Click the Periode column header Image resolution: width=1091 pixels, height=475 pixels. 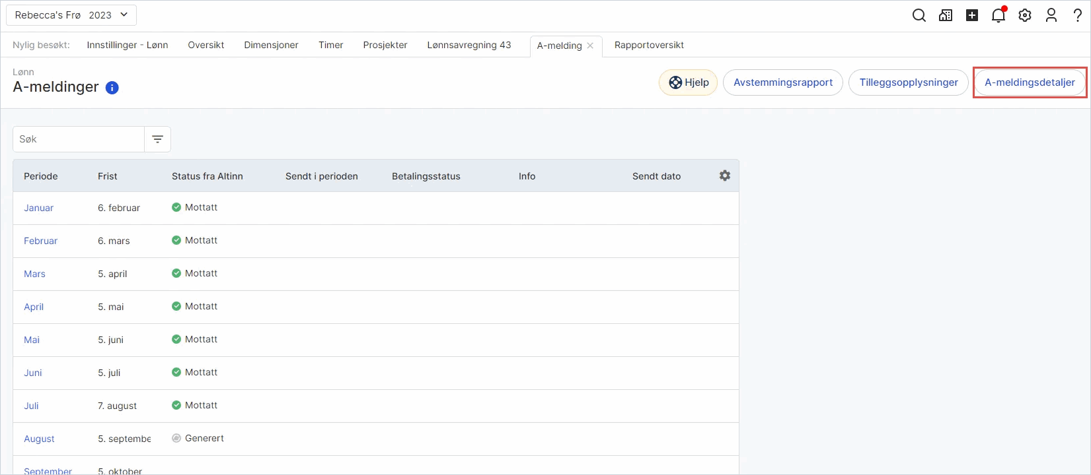click(x=41, y=176)
